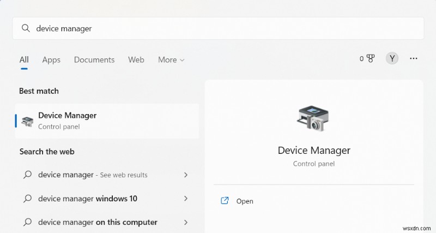This screenshot has height=233, width=436.
Task: Expand arrow for 'device manager on this computer'
Action: (186, 222)
